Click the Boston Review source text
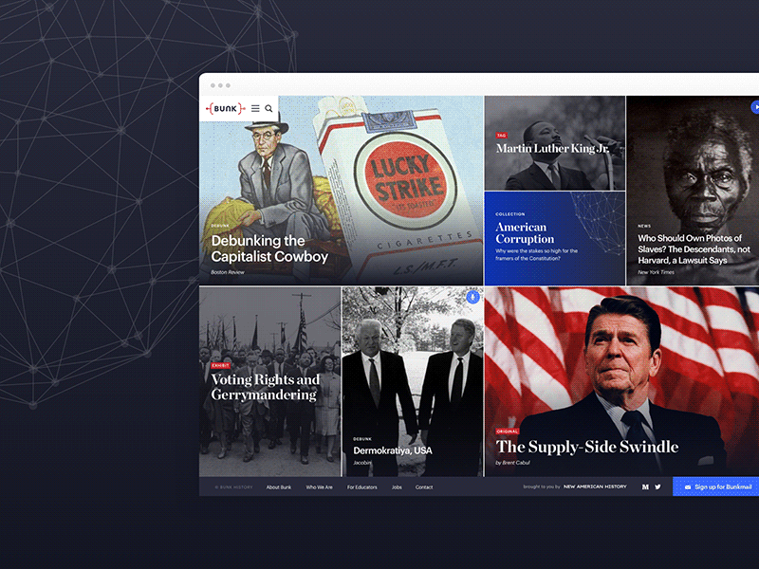 [228, 272]
